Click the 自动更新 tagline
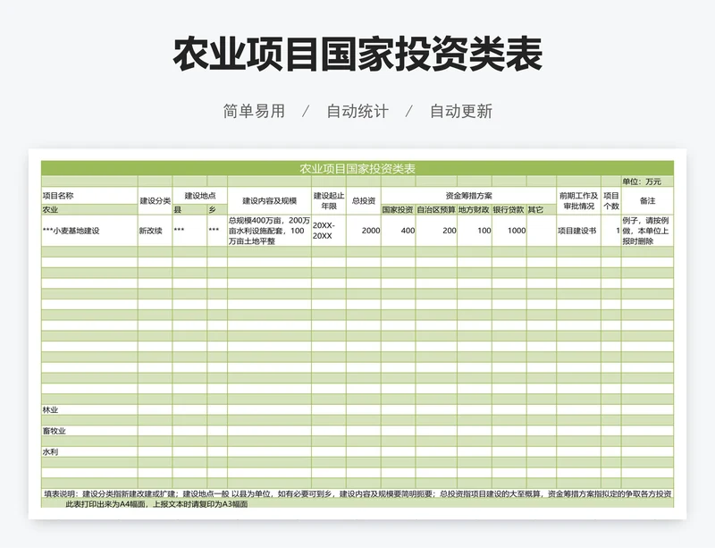Screen dimensions: 715x548 [461, 112]
